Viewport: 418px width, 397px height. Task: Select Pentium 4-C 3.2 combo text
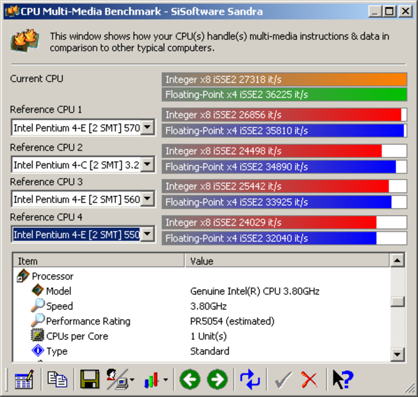[77, 165]
